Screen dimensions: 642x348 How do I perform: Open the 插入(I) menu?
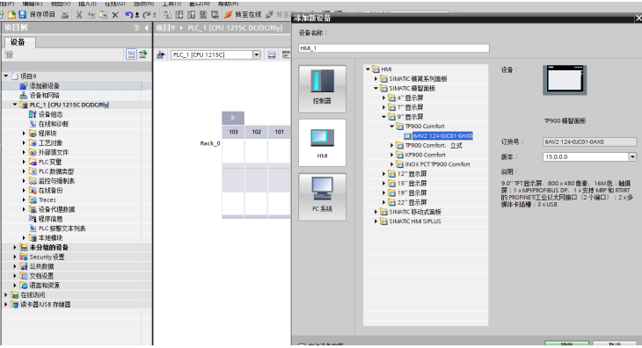coord(87,4)
